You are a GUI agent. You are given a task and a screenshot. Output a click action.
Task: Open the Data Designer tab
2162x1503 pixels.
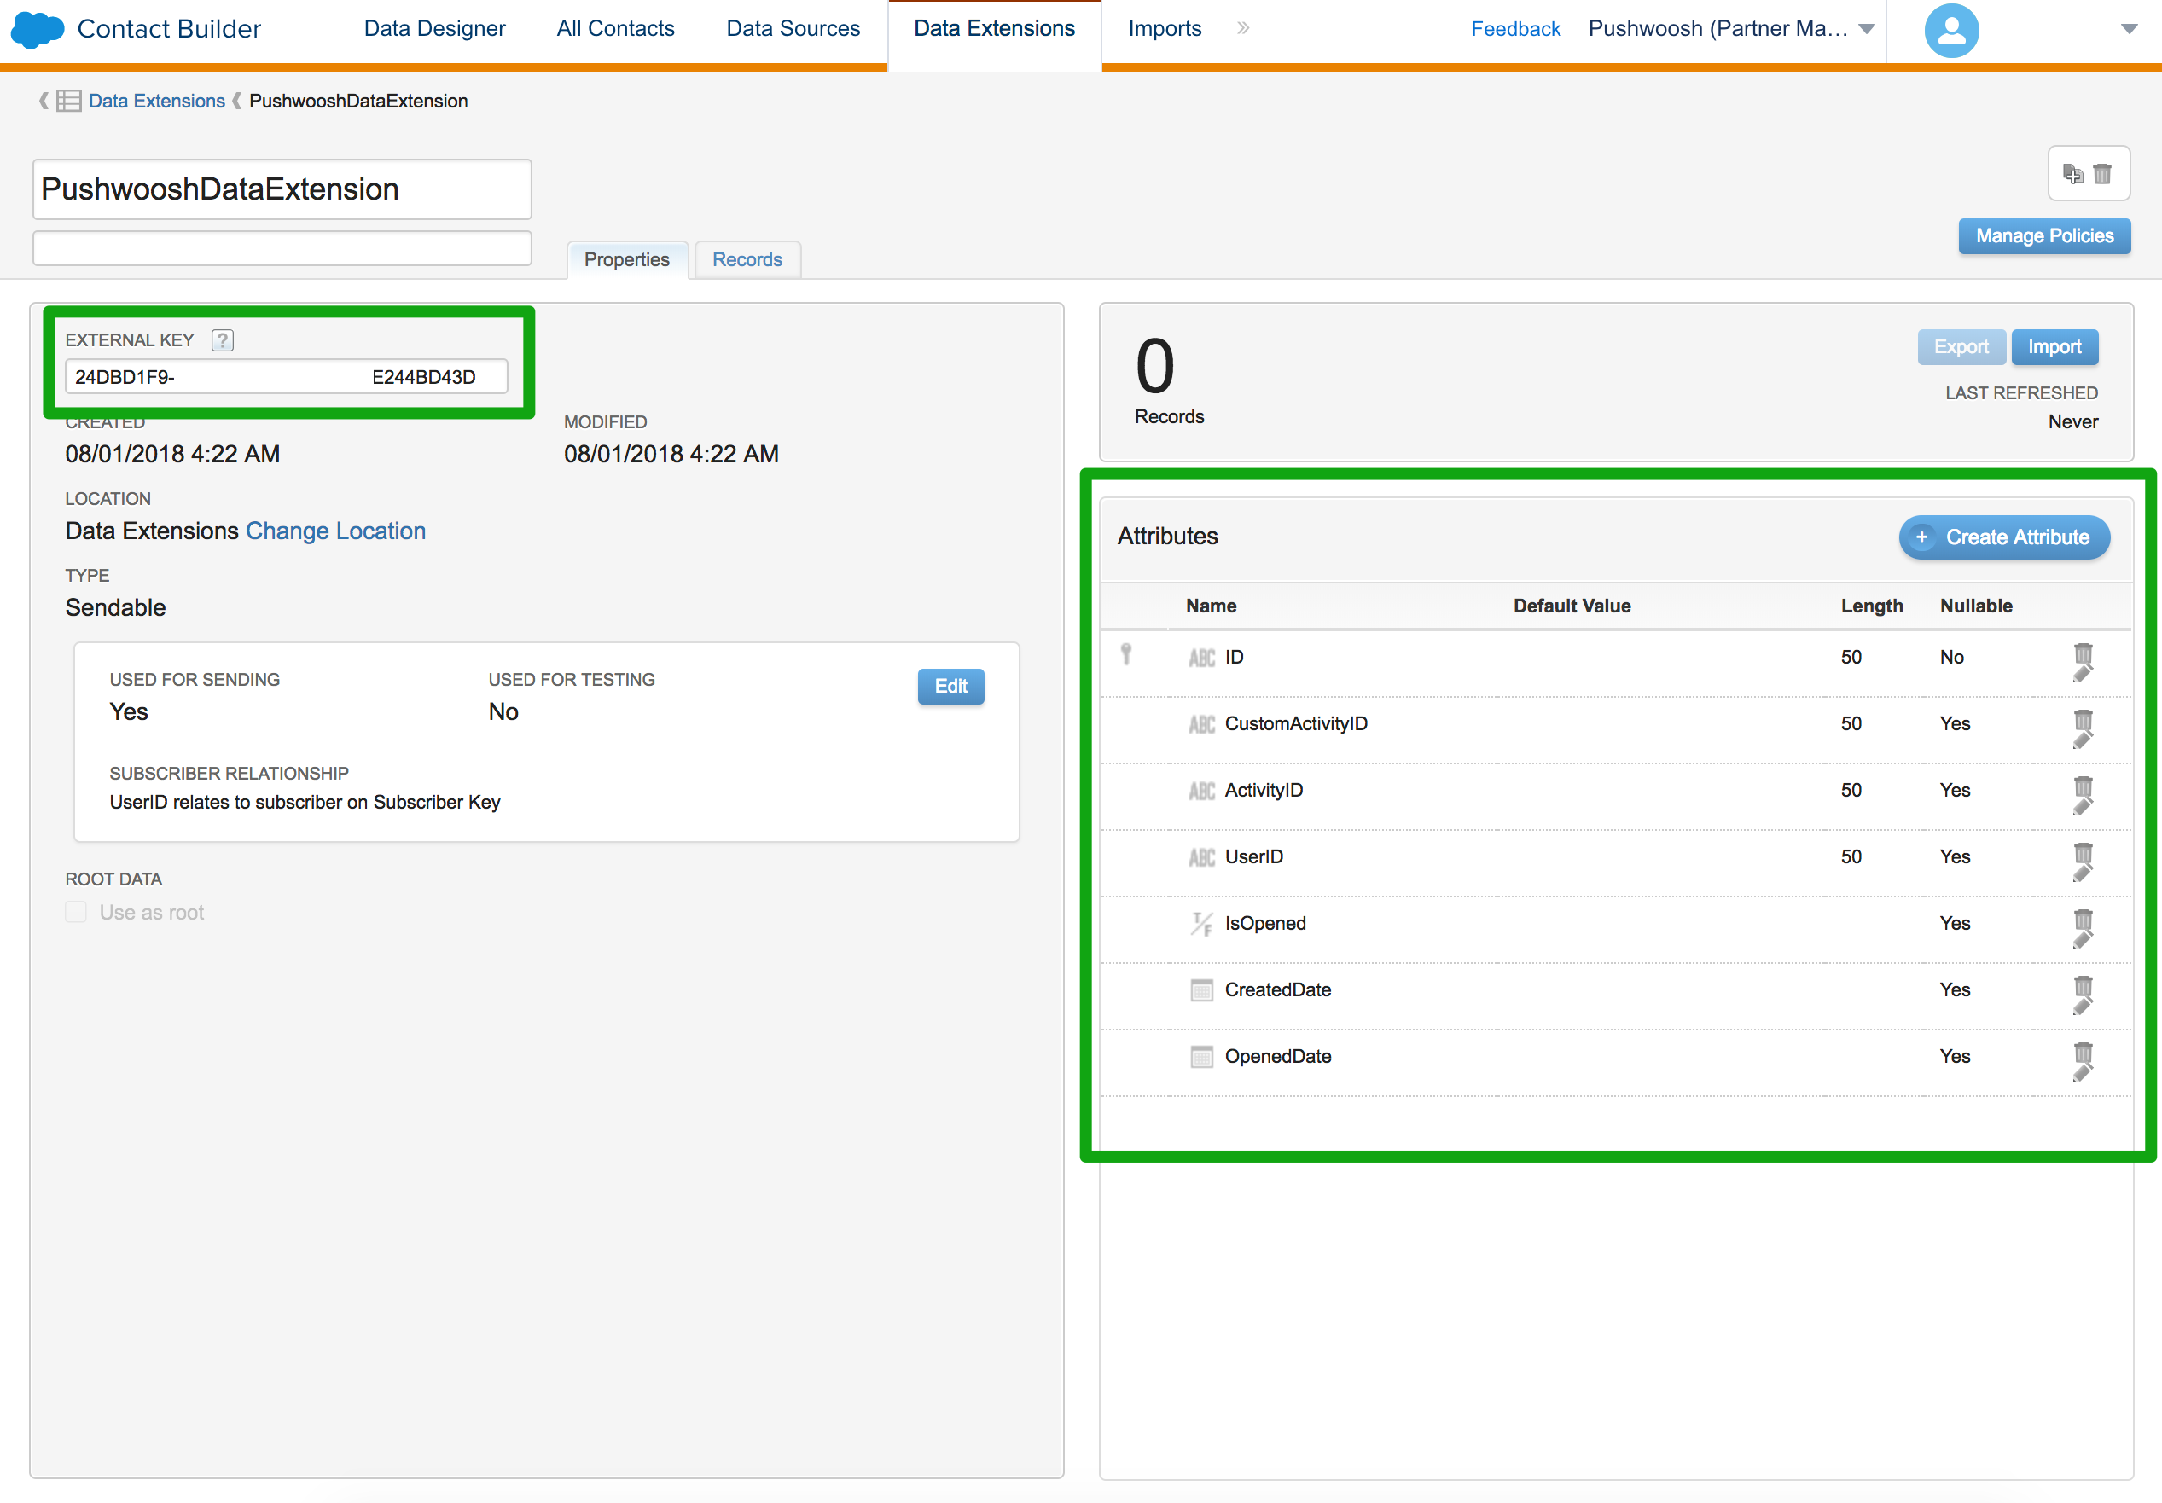tap(434, 29)
